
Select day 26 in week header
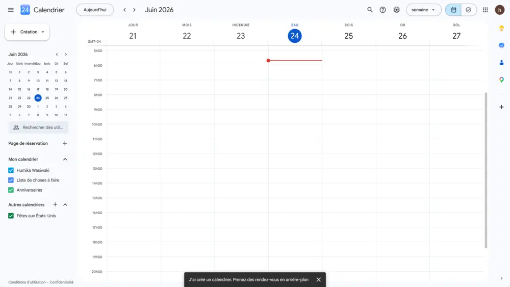click(x=403, y=36)
